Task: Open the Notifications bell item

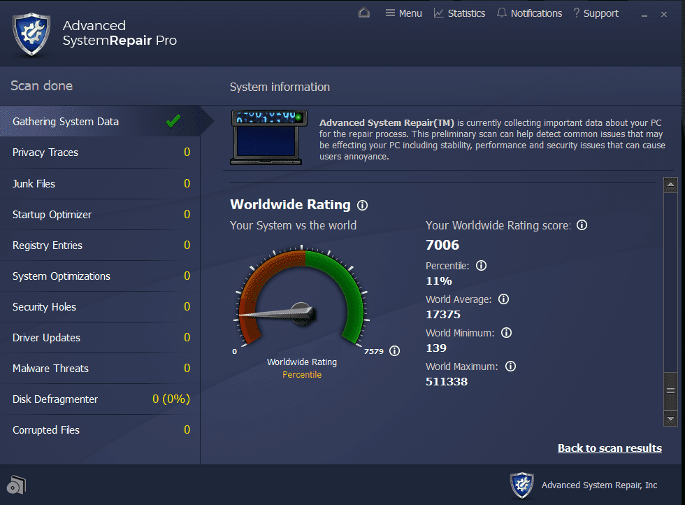Action: coord(530,13)
